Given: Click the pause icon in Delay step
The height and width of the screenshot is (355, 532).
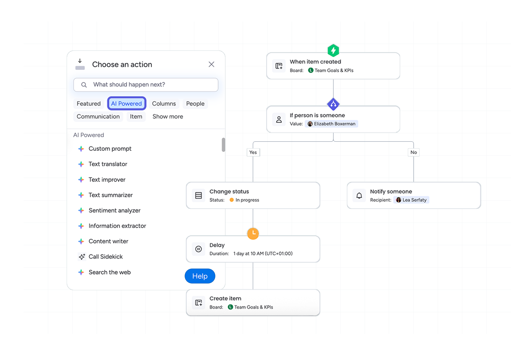Looking at the screenshot, I should [x=199, y=249].
